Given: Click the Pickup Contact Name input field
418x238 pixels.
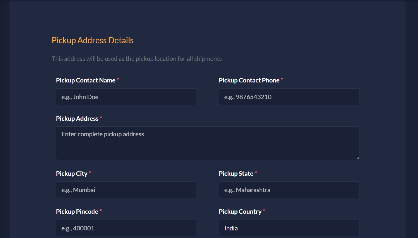Looking at the screenshot, I should [x=126, y=96].
